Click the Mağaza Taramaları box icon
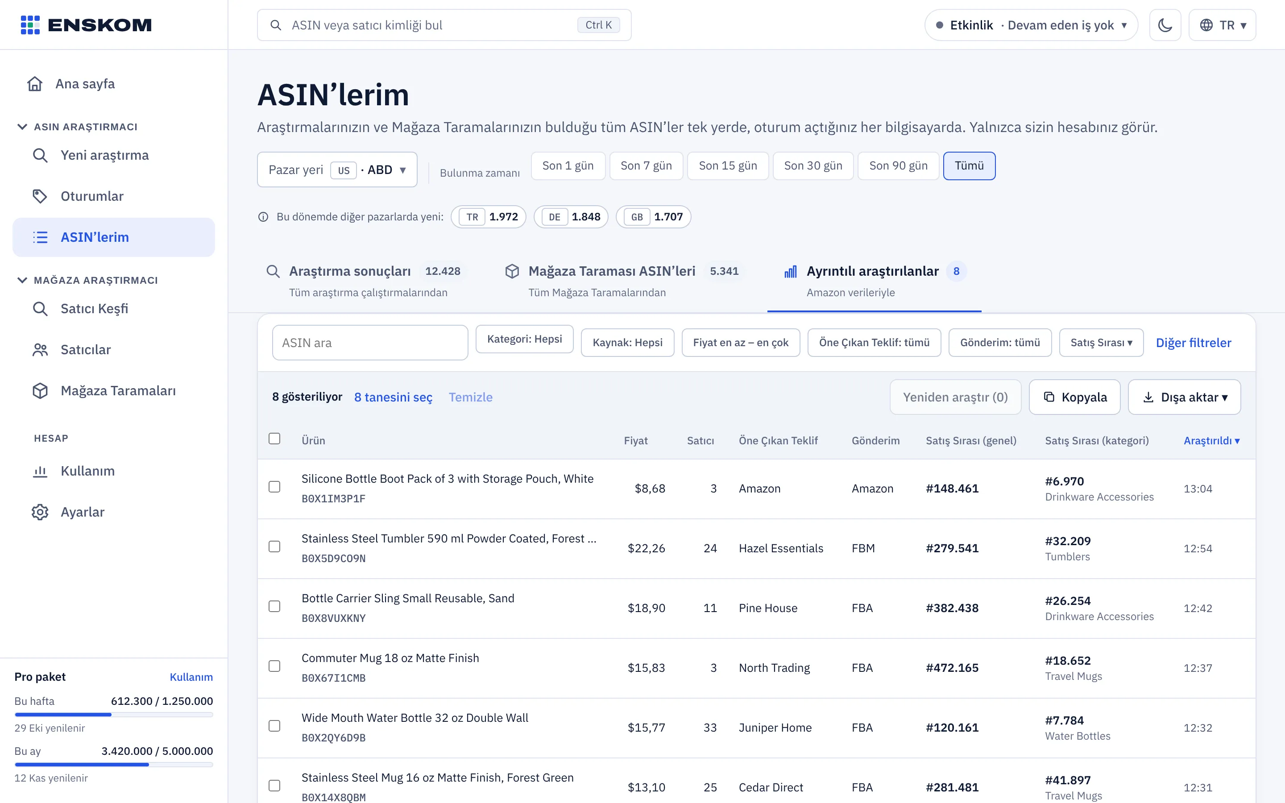1285x803 pixels. coord(40,391)
